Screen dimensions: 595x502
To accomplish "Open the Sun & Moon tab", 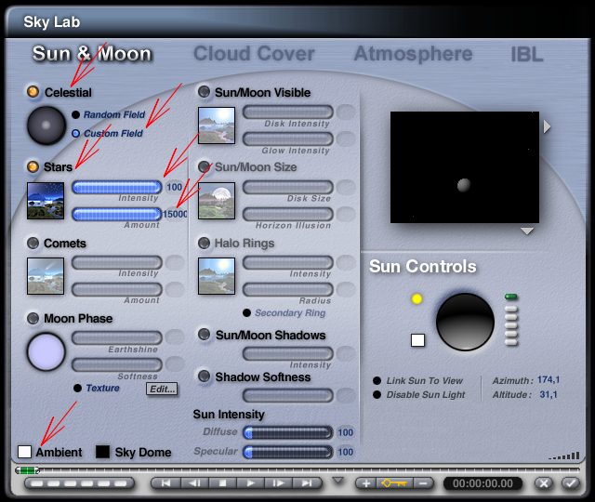I will (92, 54).
